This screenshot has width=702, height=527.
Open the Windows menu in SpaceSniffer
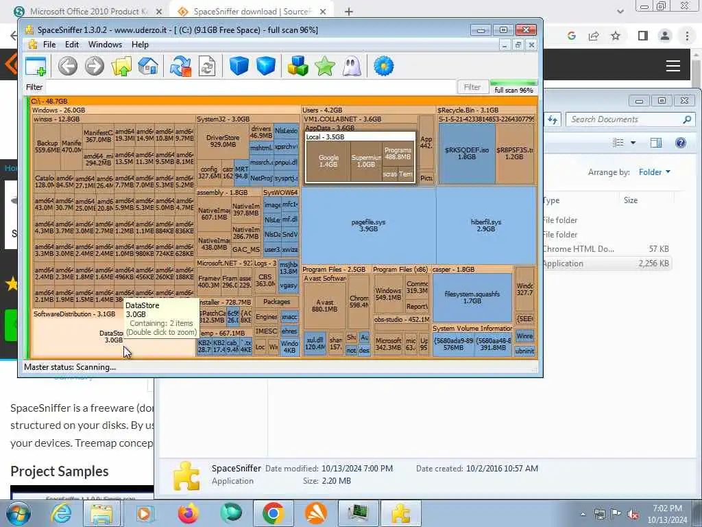click(x=105, y=45)
